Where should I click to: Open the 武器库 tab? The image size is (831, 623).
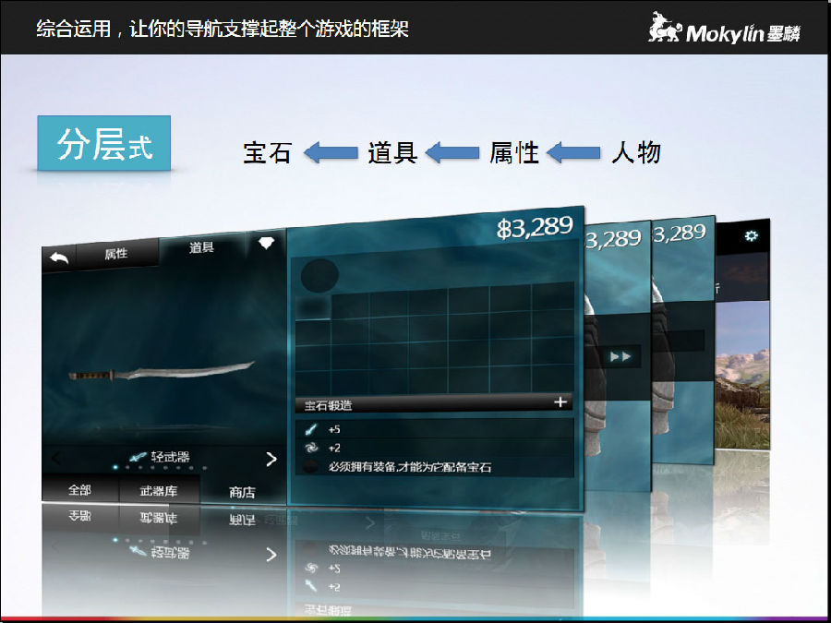158,492
